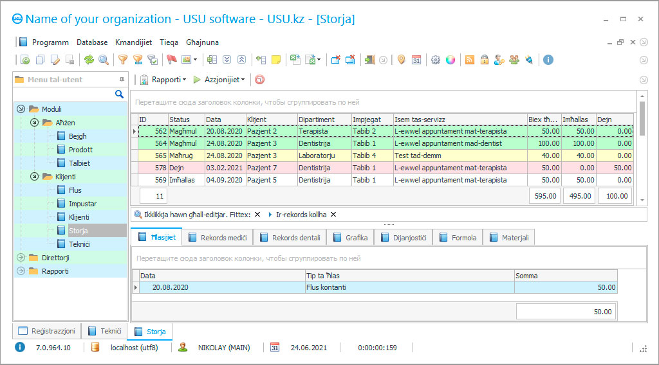Click the refresh data icon in toolbar
The image size is (659, 365).
[x=89, y=60]
